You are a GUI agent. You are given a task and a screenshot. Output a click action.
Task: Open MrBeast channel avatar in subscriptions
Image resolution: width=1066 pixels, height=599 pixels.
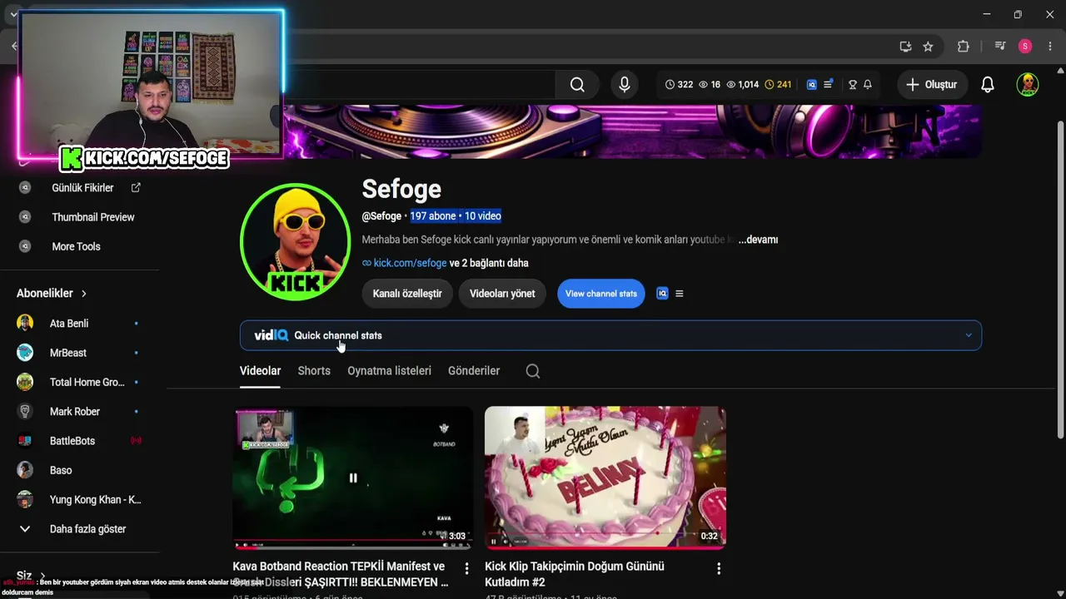[x=25, y=353]
